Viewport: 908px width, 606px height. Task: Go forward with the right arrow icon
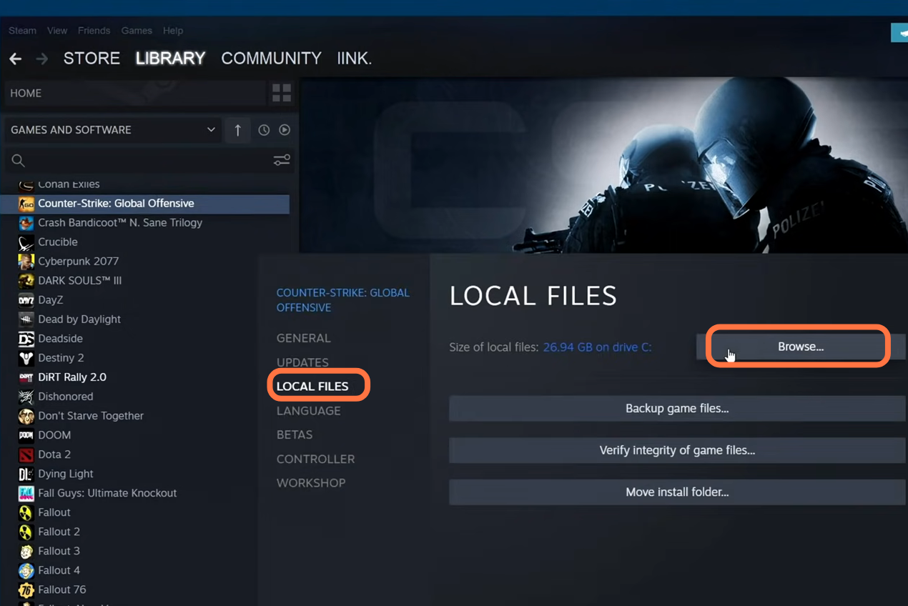point(42,59)
